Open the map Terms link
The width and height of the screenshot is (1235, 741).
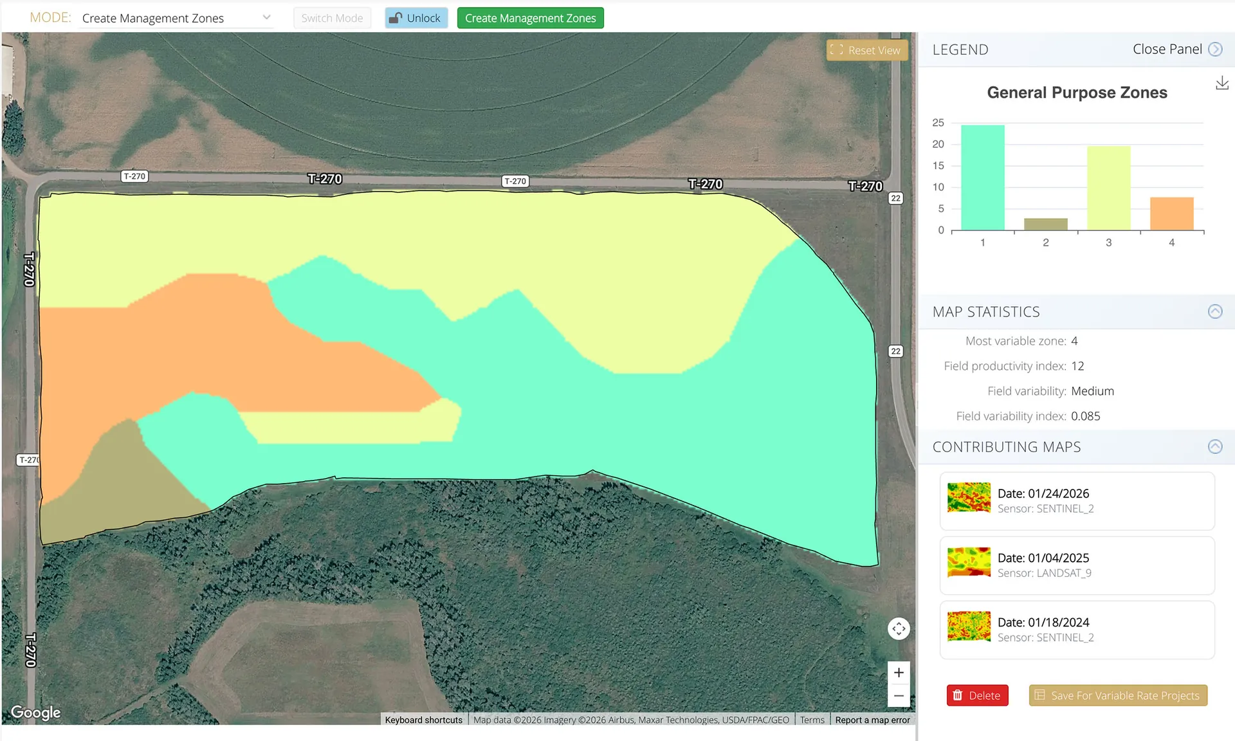coord(812,720)
